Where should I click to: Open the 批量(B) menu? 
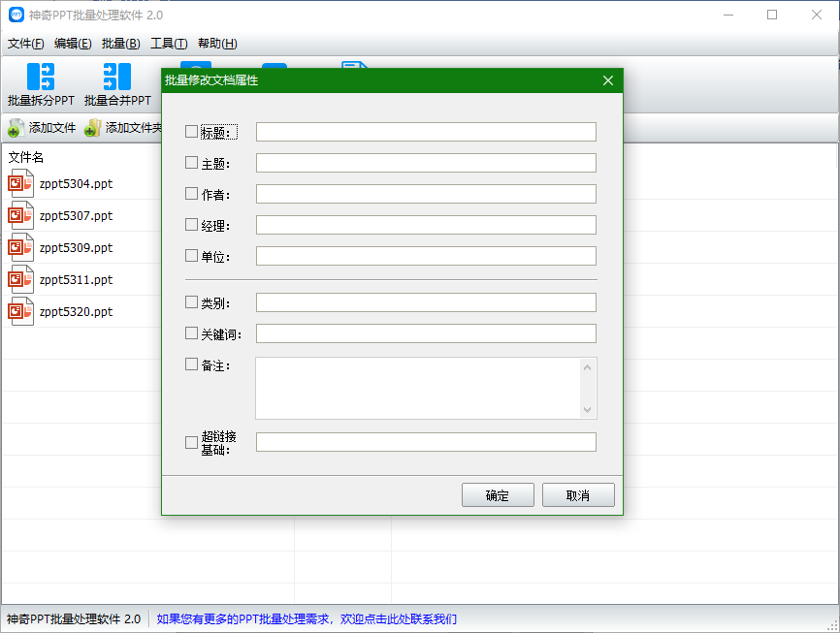(x=120, y=44)
